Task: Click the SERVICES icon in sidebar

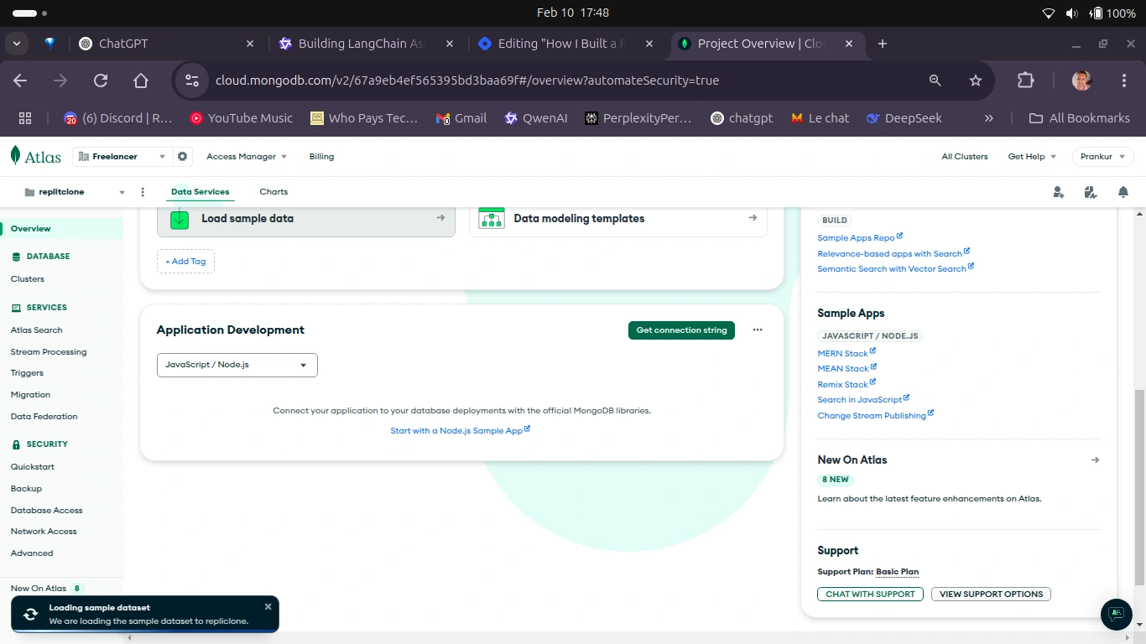Action: (x=13, y=307)
